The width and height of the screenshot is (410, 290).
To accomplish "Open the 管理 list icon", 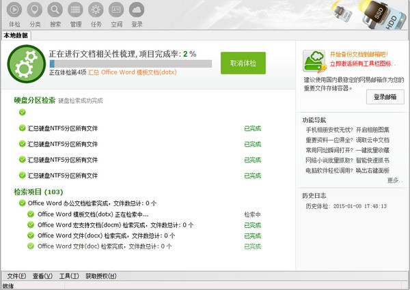I will point(75,10).
